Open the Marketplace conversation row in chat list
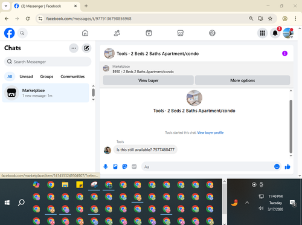This screenshot has height=225, width=302. pos(45,93)
